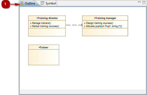
Task: Select the Manage trainers() operation
Action: [x=40, y=23]
